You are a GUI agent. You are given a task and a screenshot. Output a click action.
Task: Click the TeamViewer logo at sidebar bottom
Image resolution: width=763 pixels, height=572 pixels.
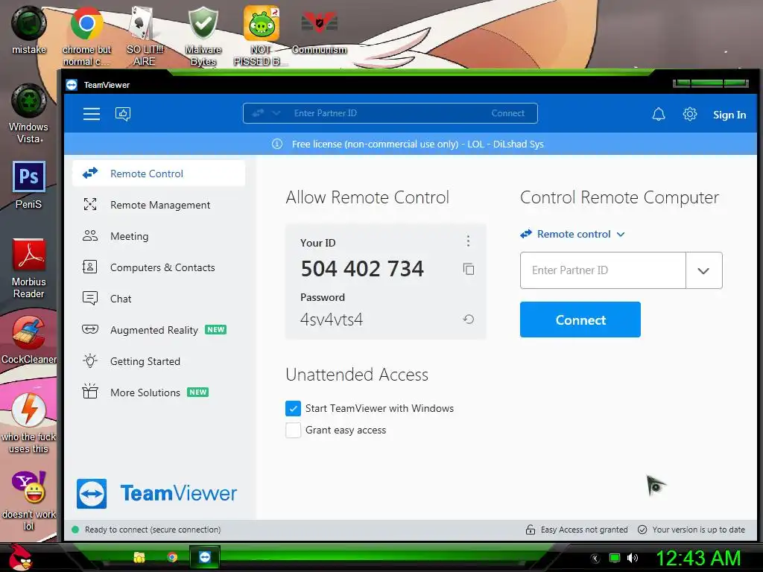tap(156, 493)
